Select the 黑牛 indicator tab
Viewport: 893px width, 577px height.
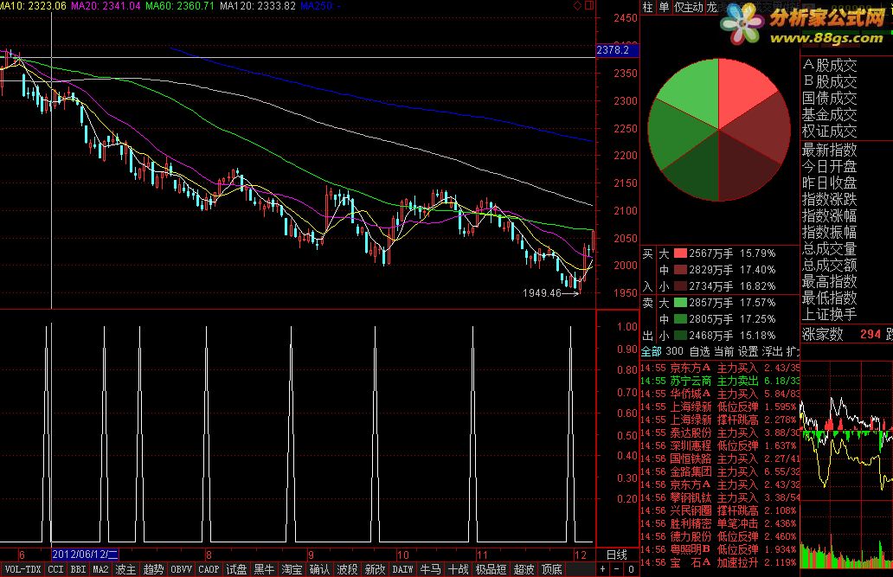pyautogui.click(x=264, y=569)
